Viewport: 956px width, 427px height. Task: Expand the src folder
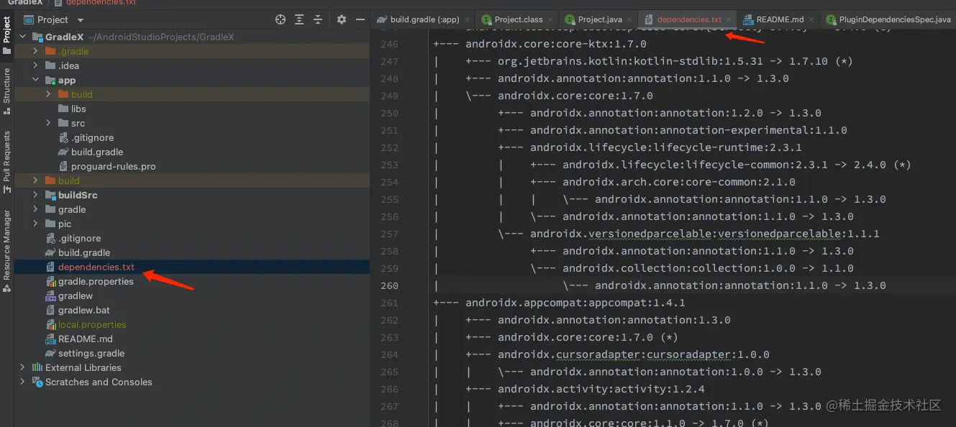(48, 123)
